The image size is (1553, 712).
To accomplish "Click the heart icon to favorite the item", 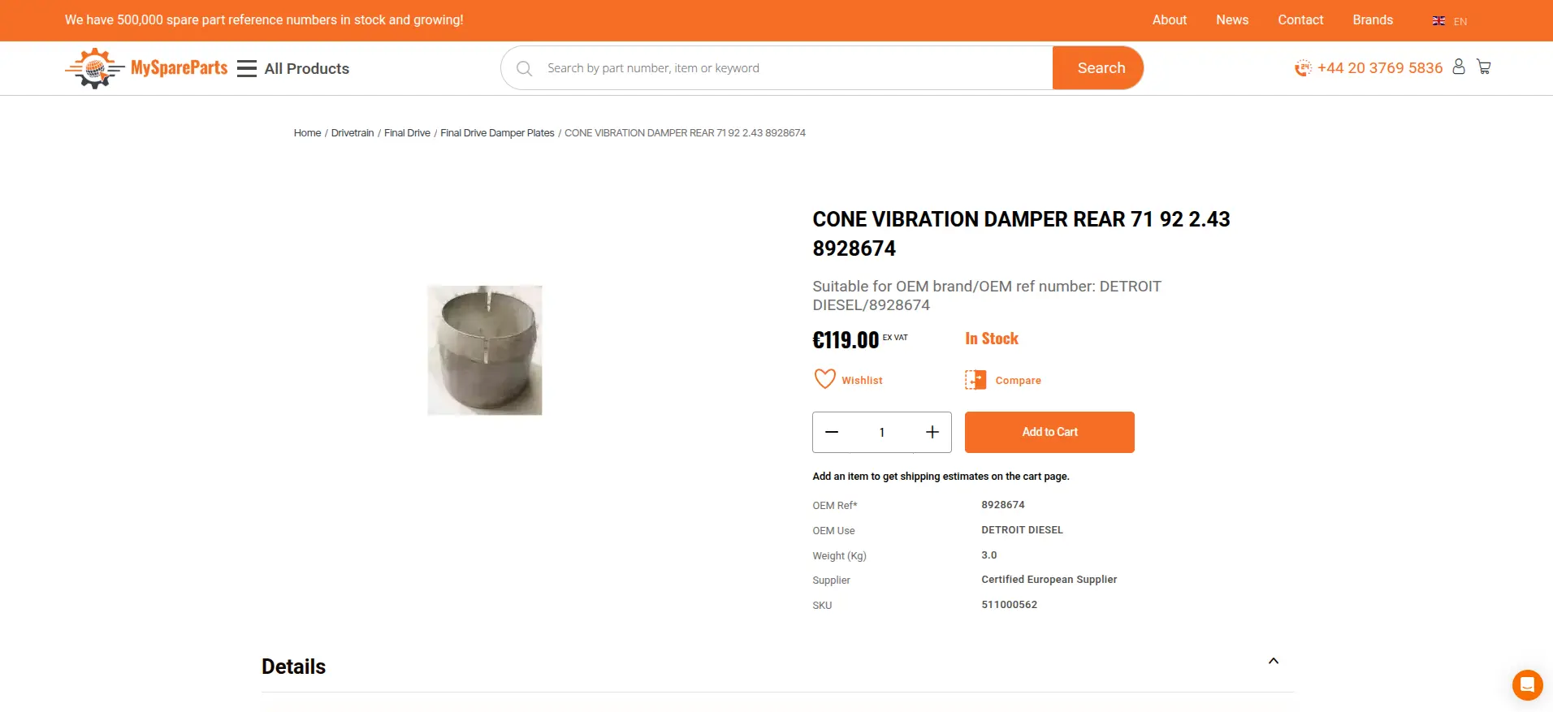I will [824, 378].
